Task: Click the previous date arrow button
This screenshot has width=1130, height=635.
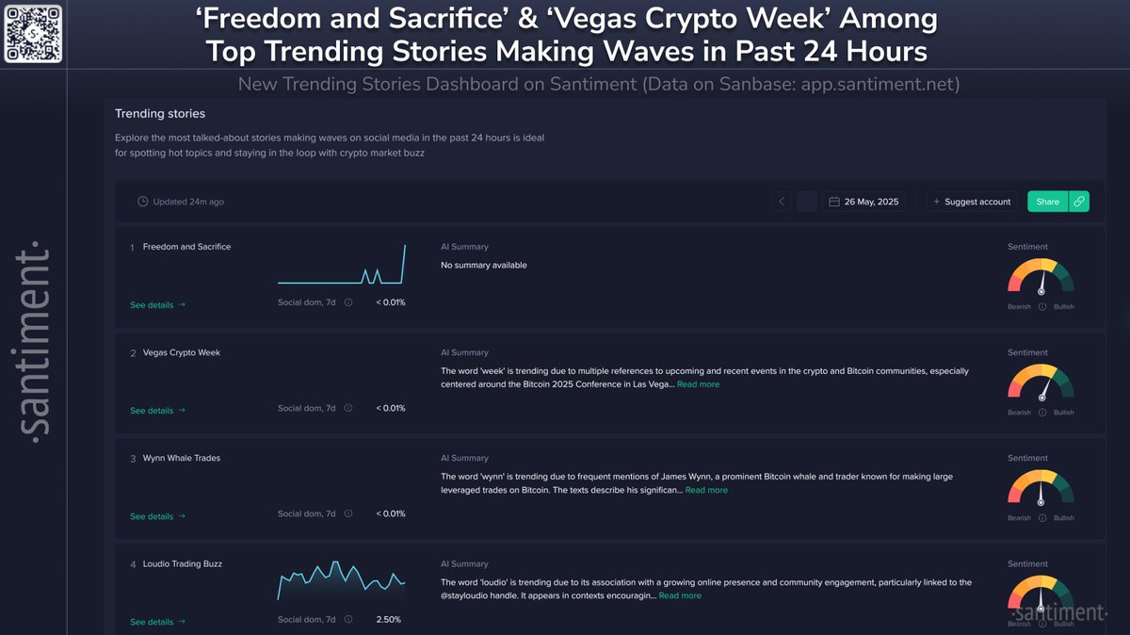Action: (782, 202)
